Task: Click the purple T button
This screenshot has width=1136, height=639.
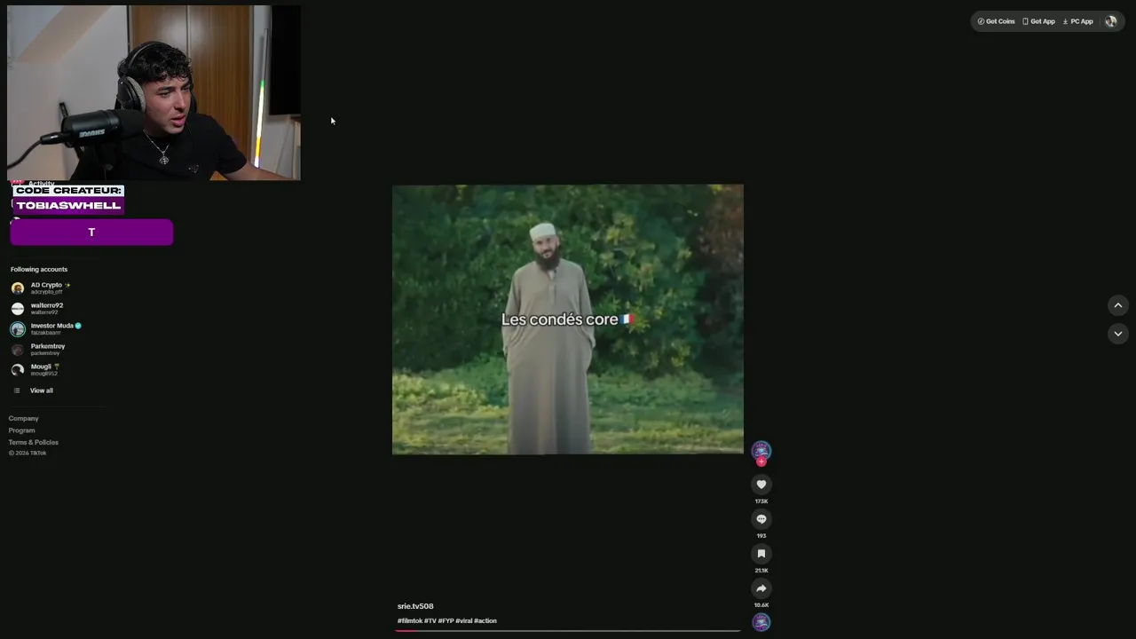Action: pyautogui.click(x=91, y=233)
